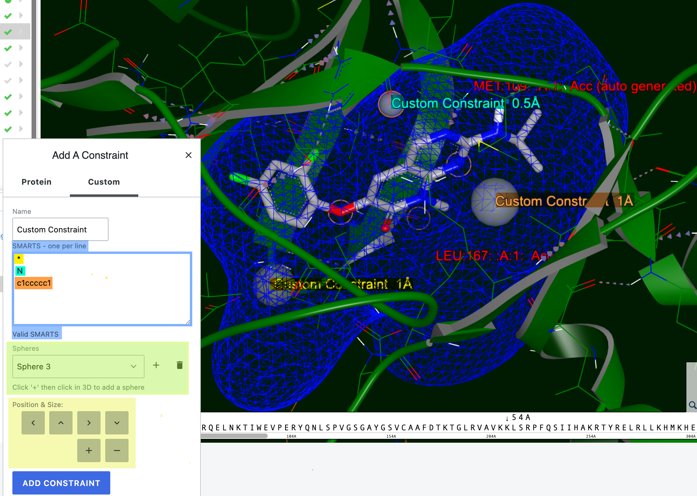Increase sphere size with the plus button
Screen dimensions: 697x496
click(89, 450)
